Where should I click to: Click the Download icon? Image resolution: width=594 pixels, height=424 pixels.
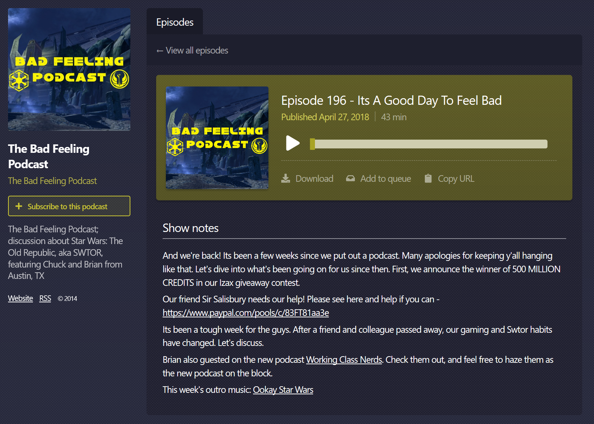click(x=286, y=178)
